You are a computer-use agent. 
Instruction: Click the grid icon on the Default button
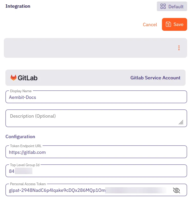163,6
